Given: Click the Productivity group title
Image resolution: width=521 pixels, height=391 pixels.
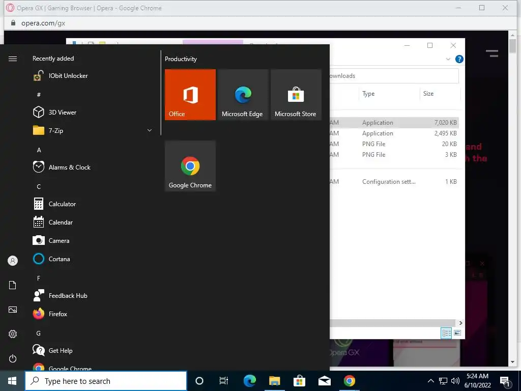Looking at the screenshot, I should click(181, 59).
